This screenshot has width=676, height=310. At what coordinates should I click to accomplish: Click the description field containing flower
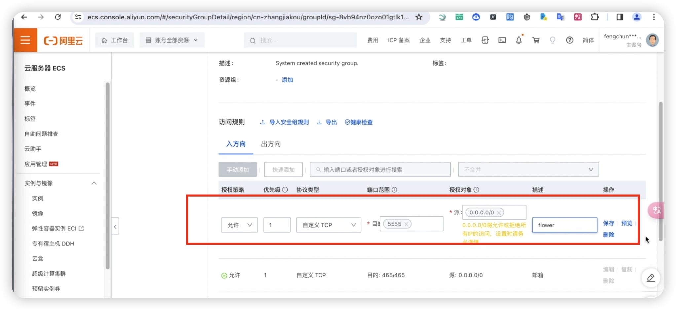click(564, 225)
